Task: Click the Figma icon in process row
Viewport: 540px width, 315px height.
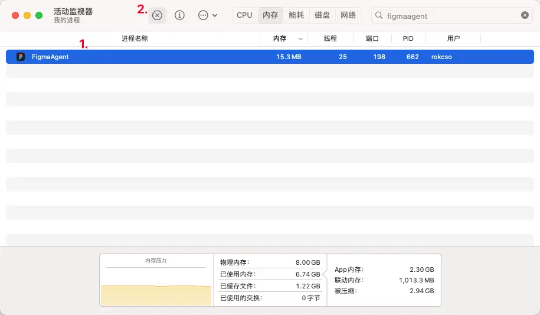Action: 21,57
